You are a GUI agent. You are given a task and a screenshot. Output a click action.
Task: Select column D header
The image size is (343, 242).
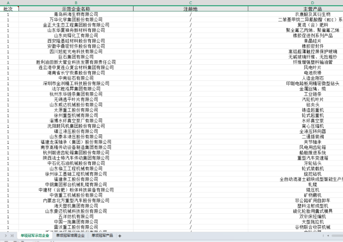point(313,3)
